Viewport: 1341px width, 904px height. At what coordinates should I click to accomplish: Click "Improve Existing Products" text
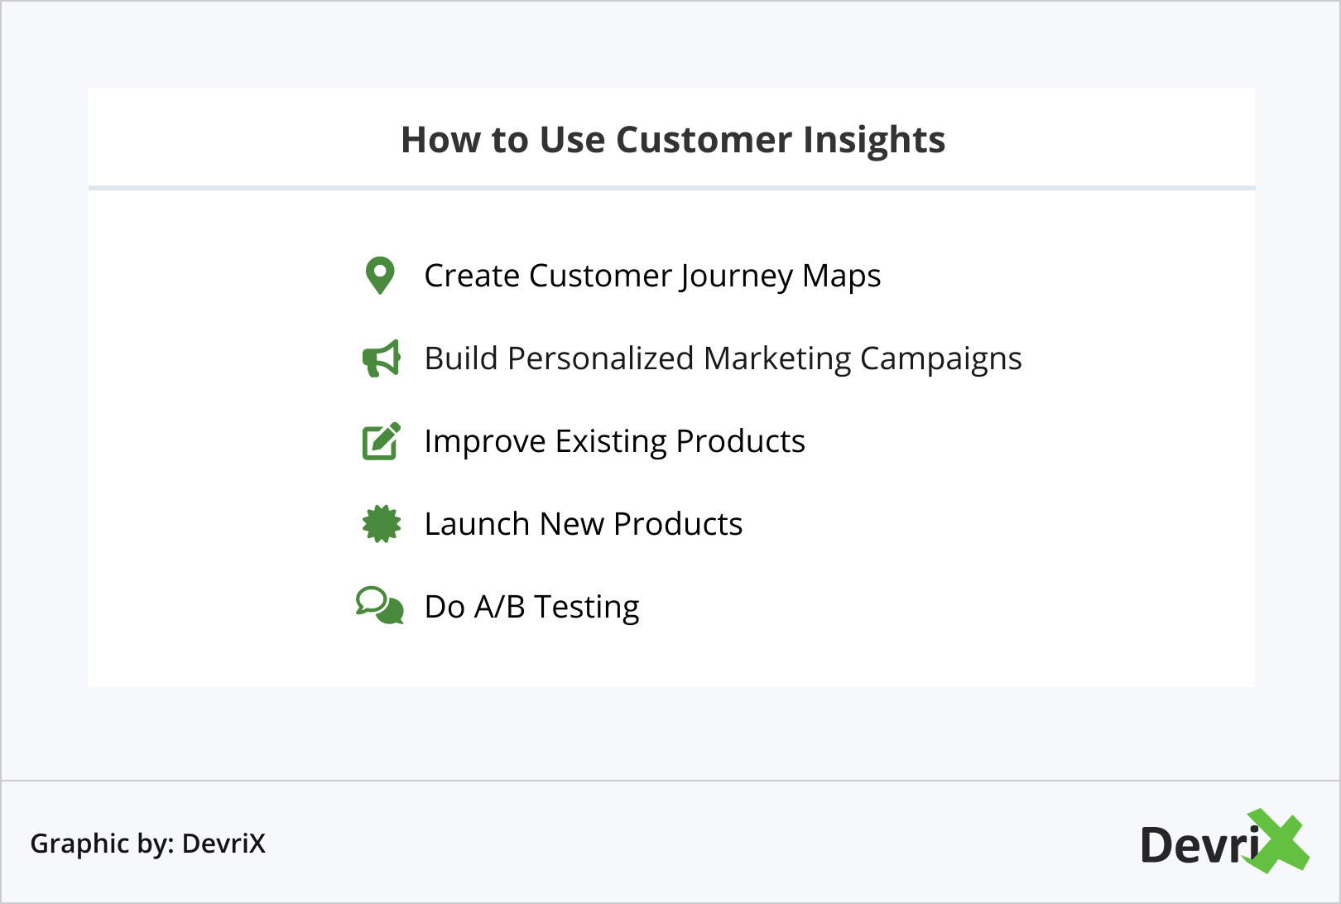(614, 441)
